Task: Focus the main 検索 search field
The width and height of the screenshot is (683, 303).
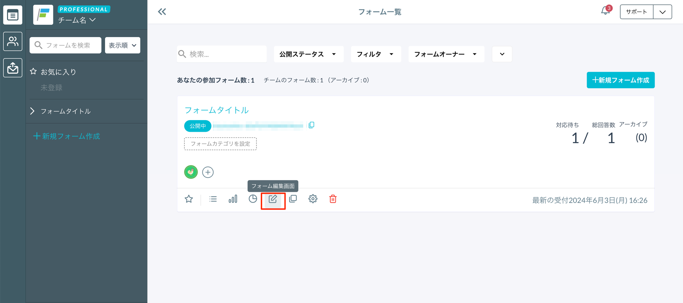Action: [x=222, y=54]
